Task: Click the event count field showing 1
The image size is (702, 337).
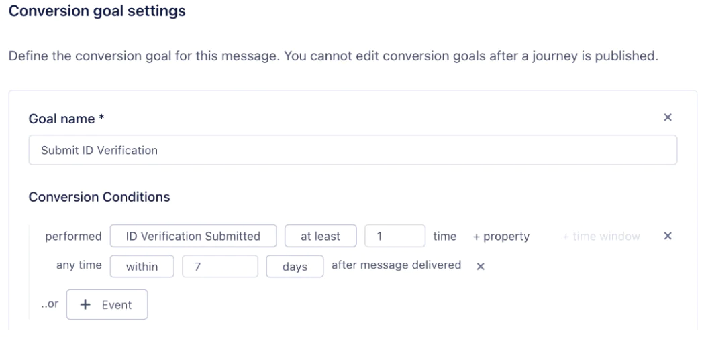Action: pyautogui.click(x=395, y=237)
